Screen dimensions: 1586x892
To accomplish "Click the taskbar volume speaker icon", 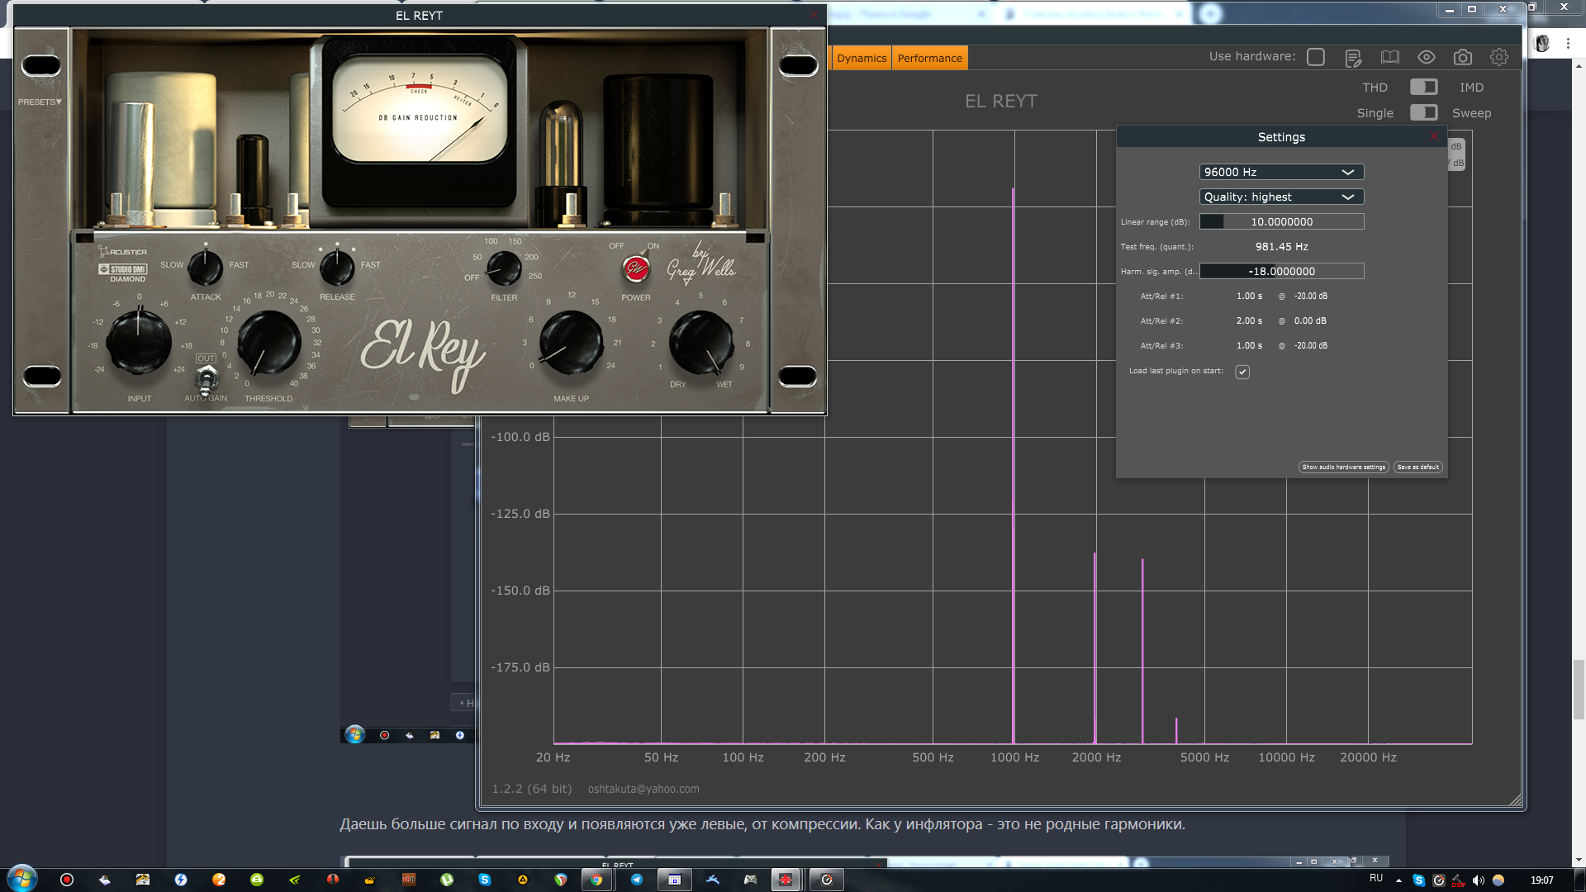I will click(1478, 880).
